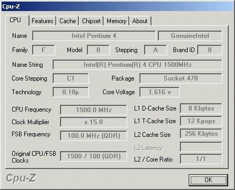Click the Brand ID field showing 8
The height and width of the screenshot is (190, 235).
(210, 50)
